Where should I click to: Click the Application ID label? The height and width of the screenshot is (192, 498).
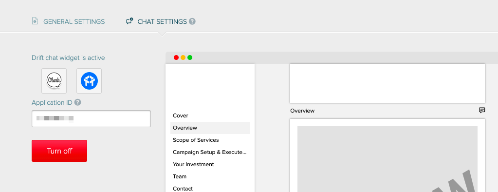[x=52, y=103]
